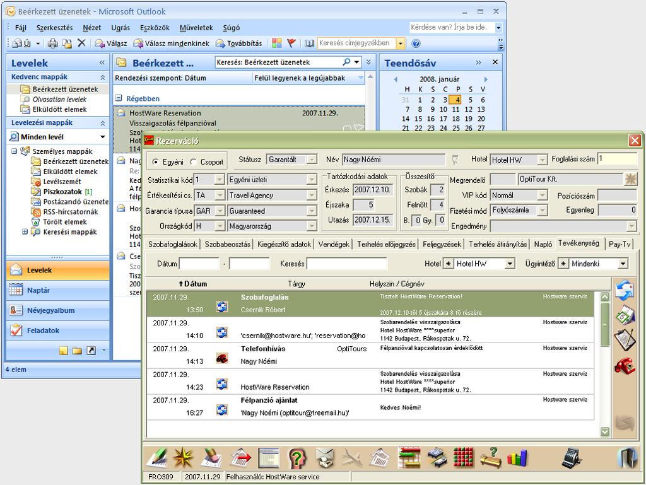The width and height of the screenshot is (646, 485).
Task: Click the orange star button next to OptiTour Kft.
Action: tap(630, 179)
